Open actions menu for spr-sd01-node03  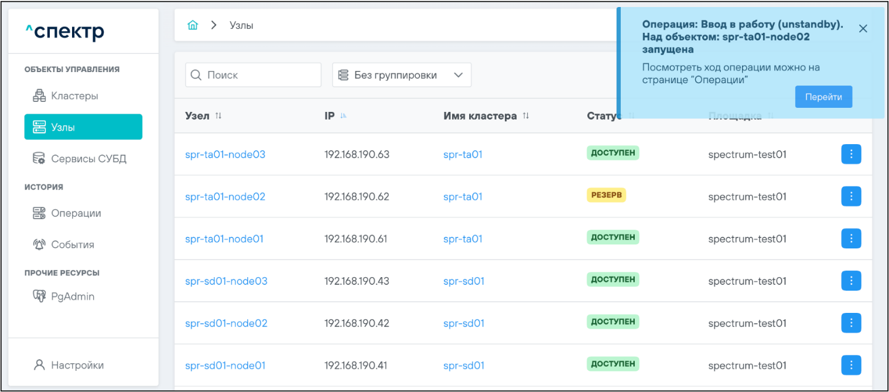[851, 281]
